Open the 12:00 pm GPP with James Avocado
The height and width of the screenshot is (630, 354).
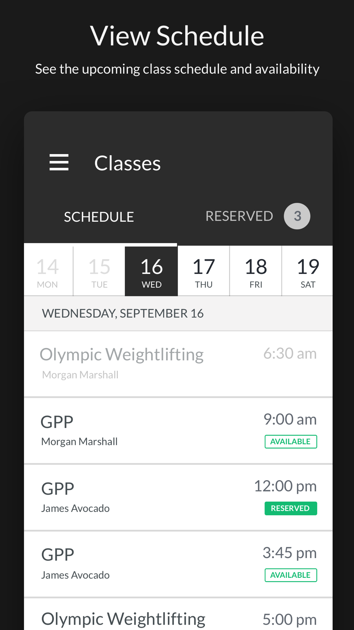pyautogui.click(x=178, y=497)
